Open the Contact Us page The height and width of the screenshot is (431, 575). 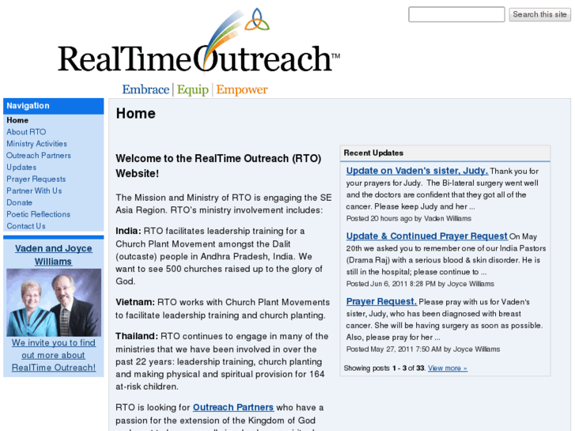click(x=25, y=226)
